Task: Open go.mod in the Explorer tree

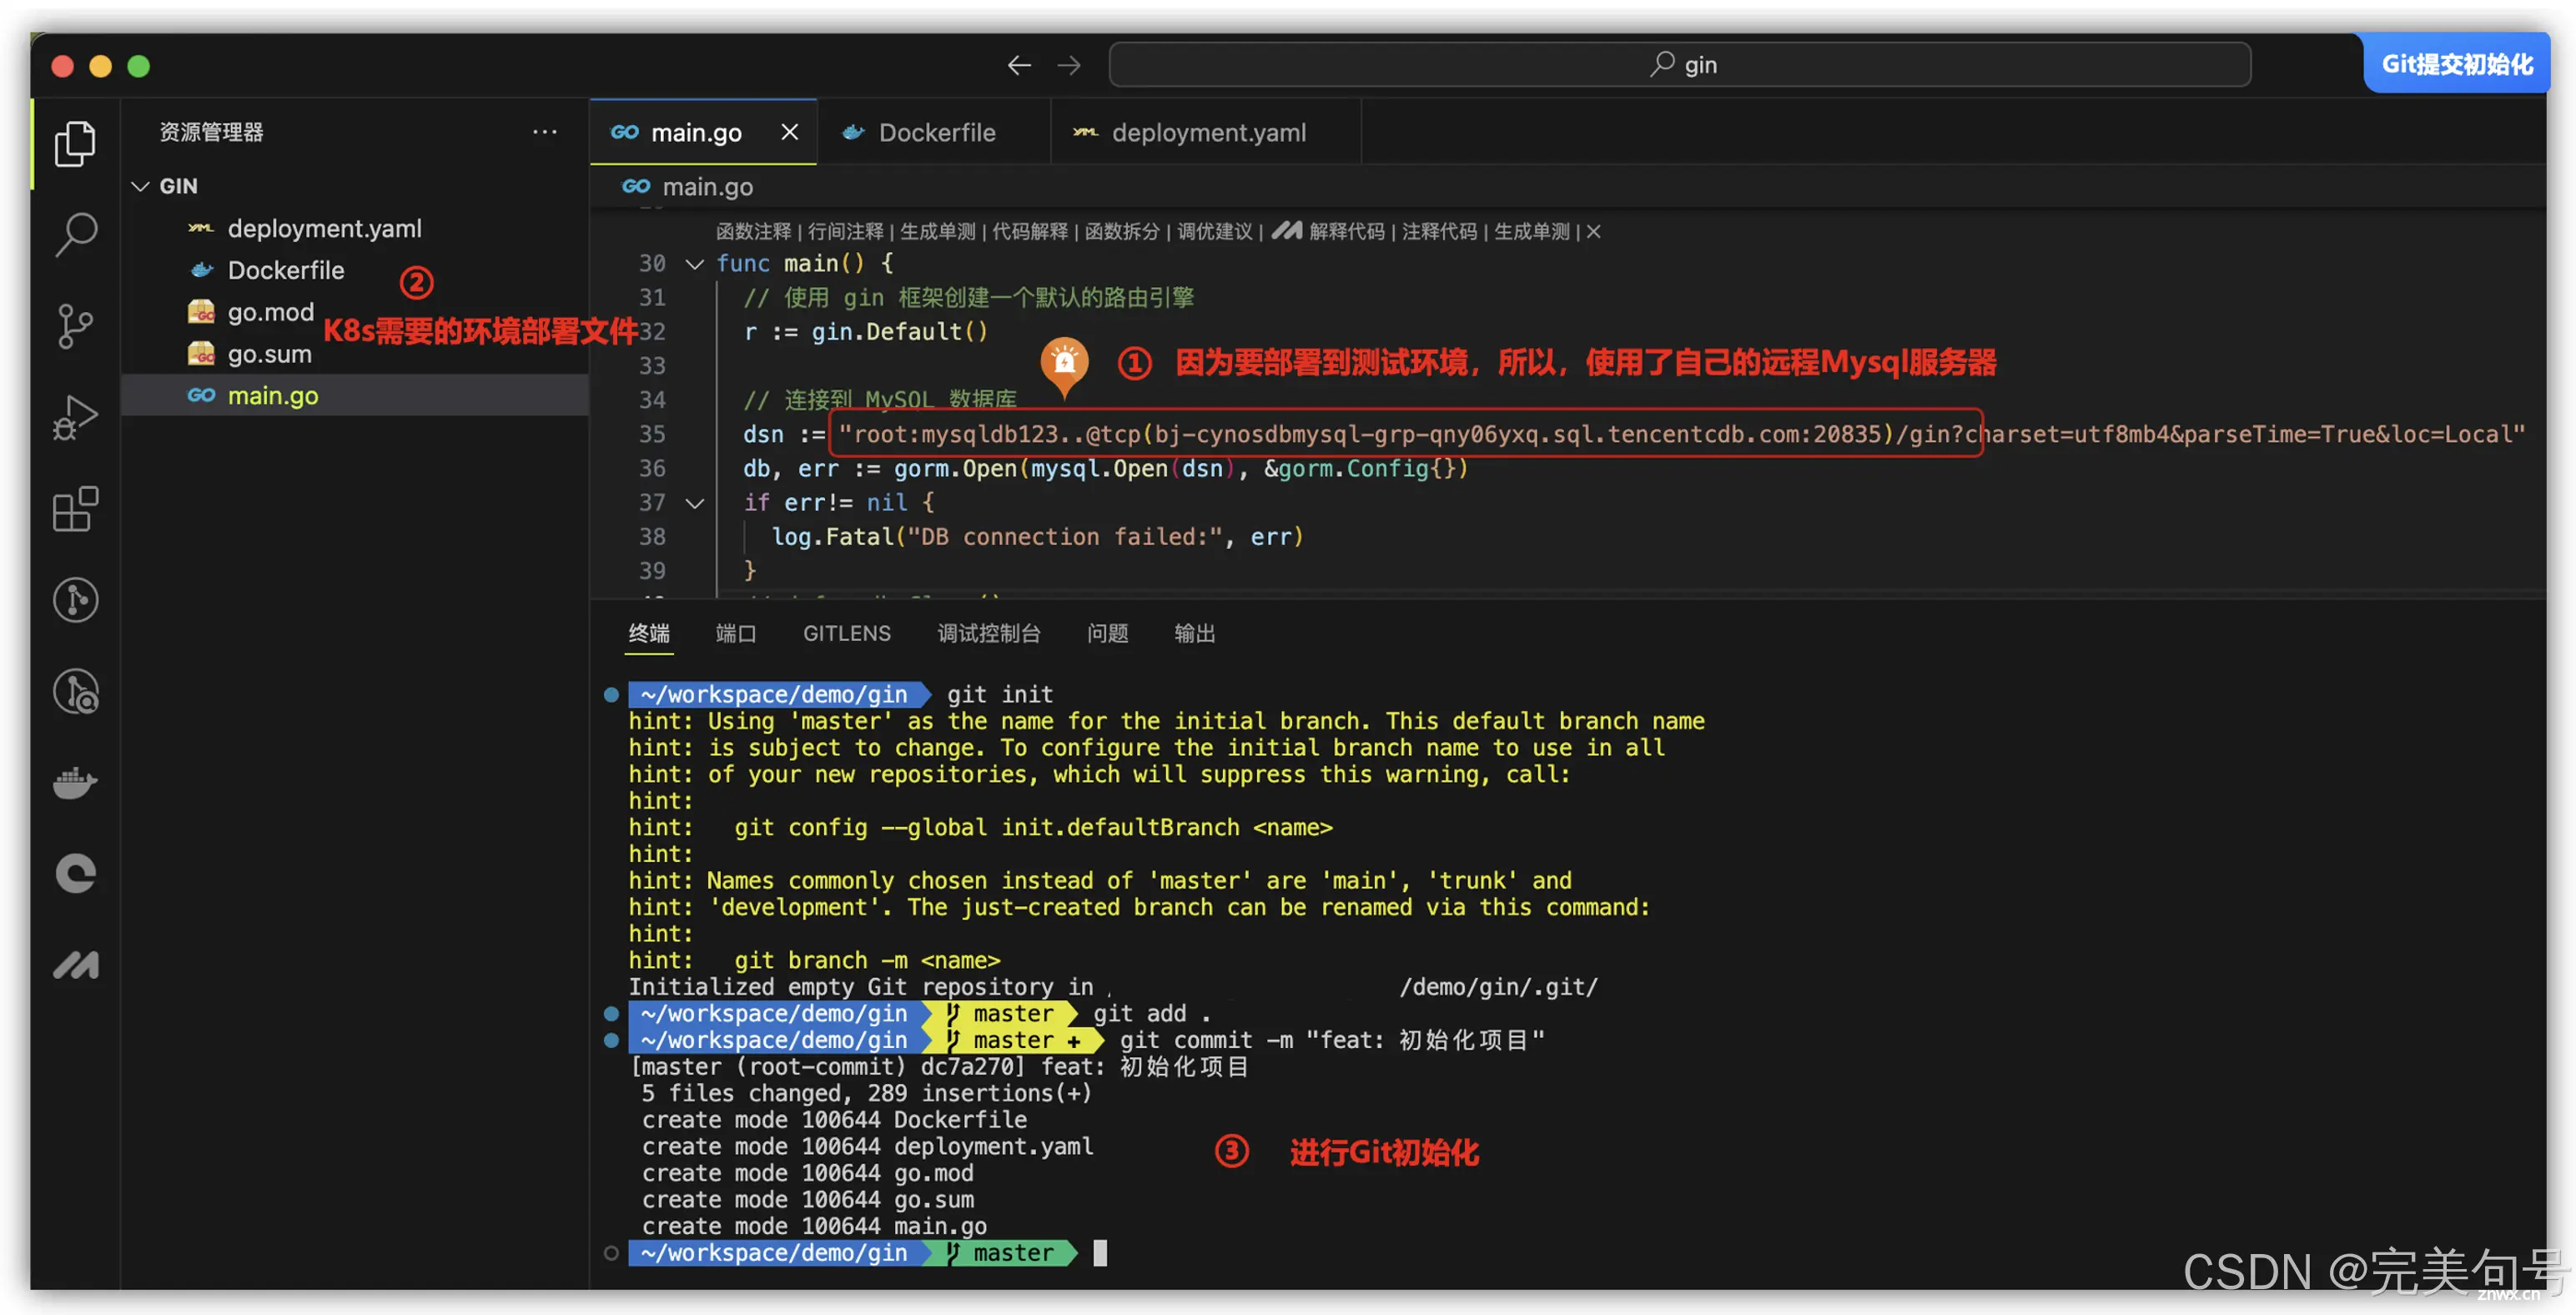Action: pos(354,312)
